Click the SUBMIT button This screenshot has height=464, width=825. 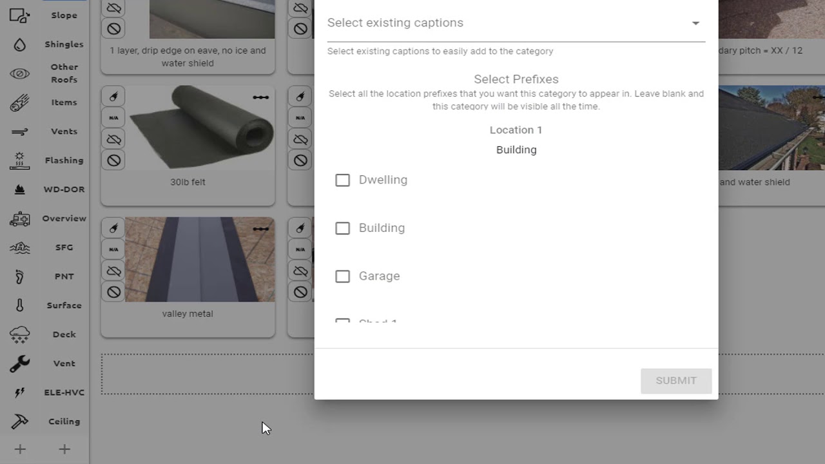pyautogui.click(x=676, y=381)
